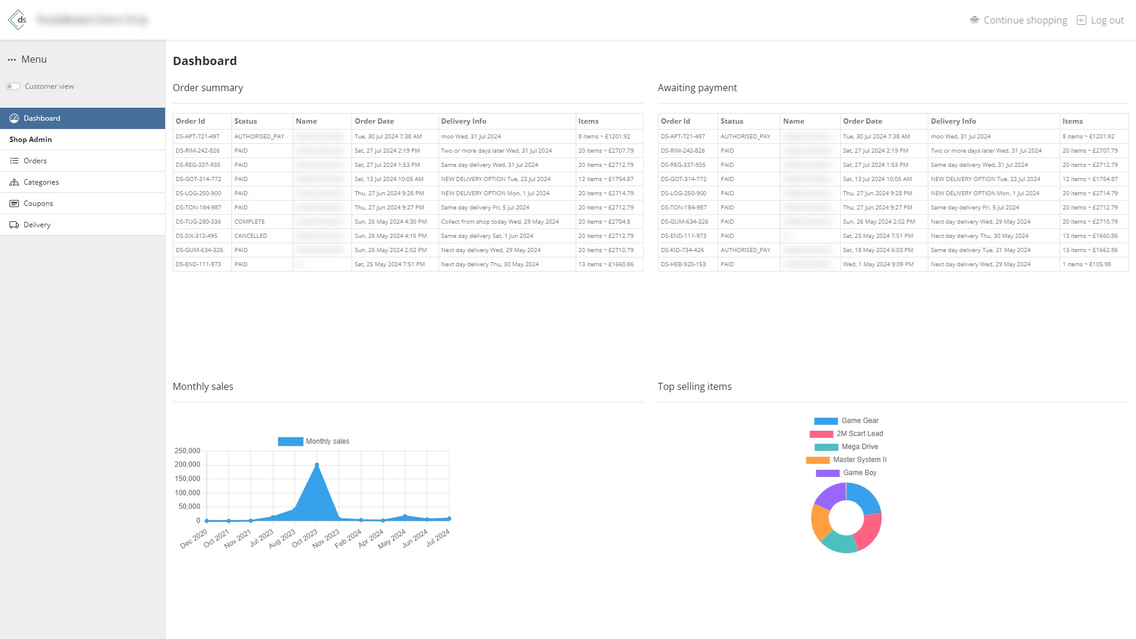1136x639 pixels.
Task: Toggle Game Gear legend color swatch
Action: coord(826,421)
